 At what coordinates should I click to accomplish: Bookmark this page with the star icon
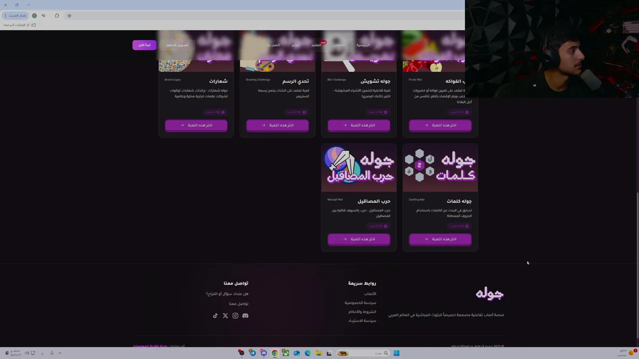pyautogui.click(x=69, y=15)
